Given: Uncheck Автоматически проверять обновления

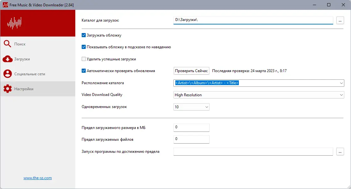Looking at the screenshot, I should (84, 71).
